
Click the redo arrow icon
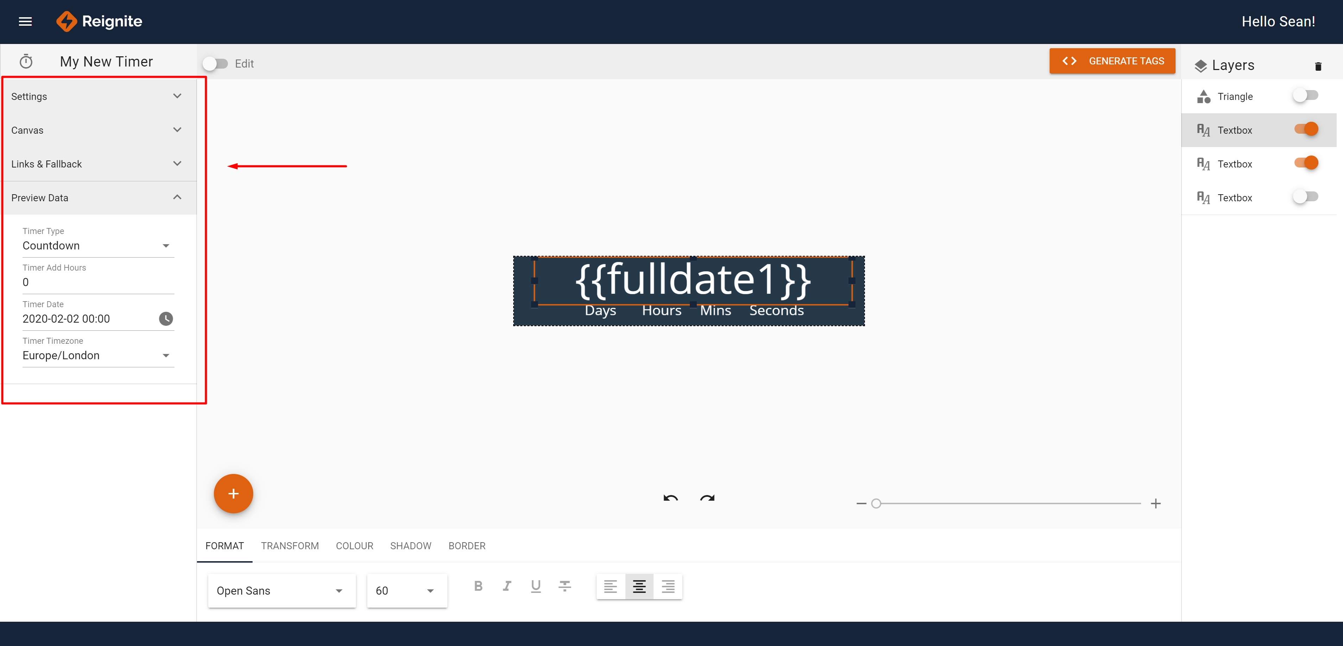coord(707,498)
